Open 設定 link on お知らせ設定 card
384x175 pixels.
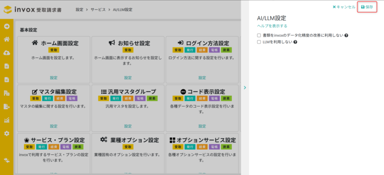pyautogui.click(x=128, y=78)
